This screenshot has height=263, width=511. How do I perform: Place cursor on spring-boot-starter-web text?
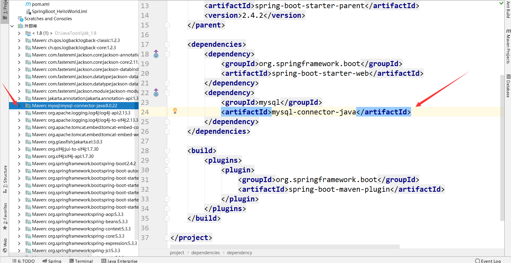coord(320,73)
